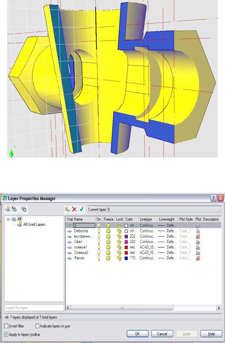The image size is (225, 343).
Task: Open lineweight selection for Фаска layer
Action: (x=167, y=258)
